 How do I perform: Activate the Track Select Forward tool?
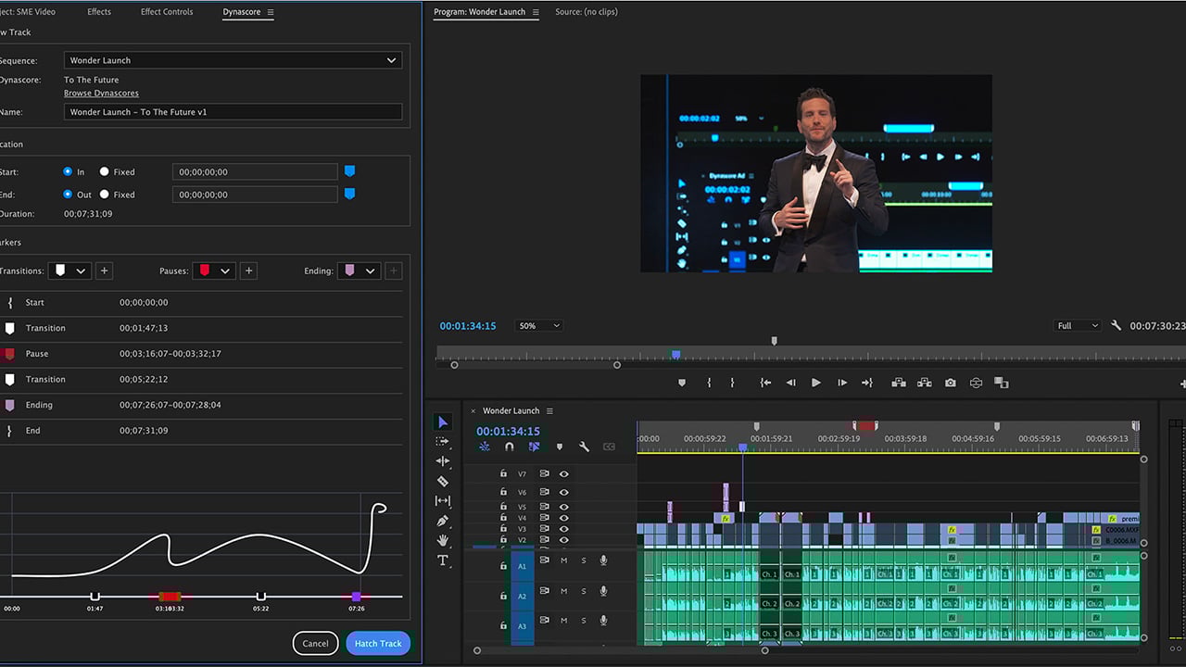point(443,442)
